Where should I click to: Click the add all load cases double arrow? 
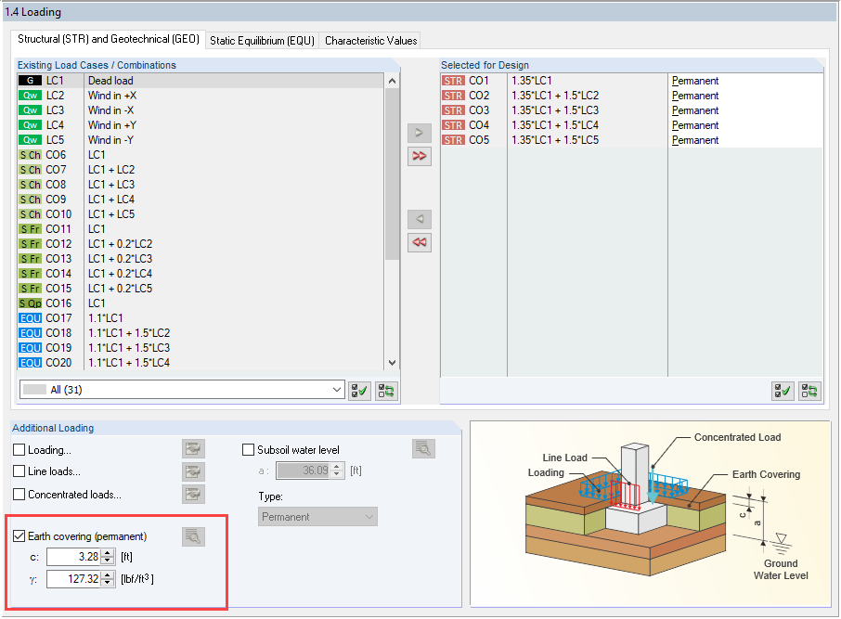(x=420, y=156)
